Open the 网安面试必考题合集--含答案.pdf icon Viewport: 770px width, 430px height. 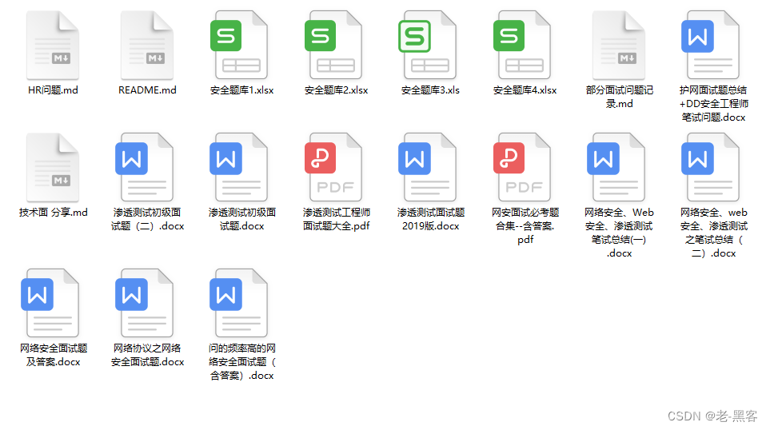click(x=522, y=167)
